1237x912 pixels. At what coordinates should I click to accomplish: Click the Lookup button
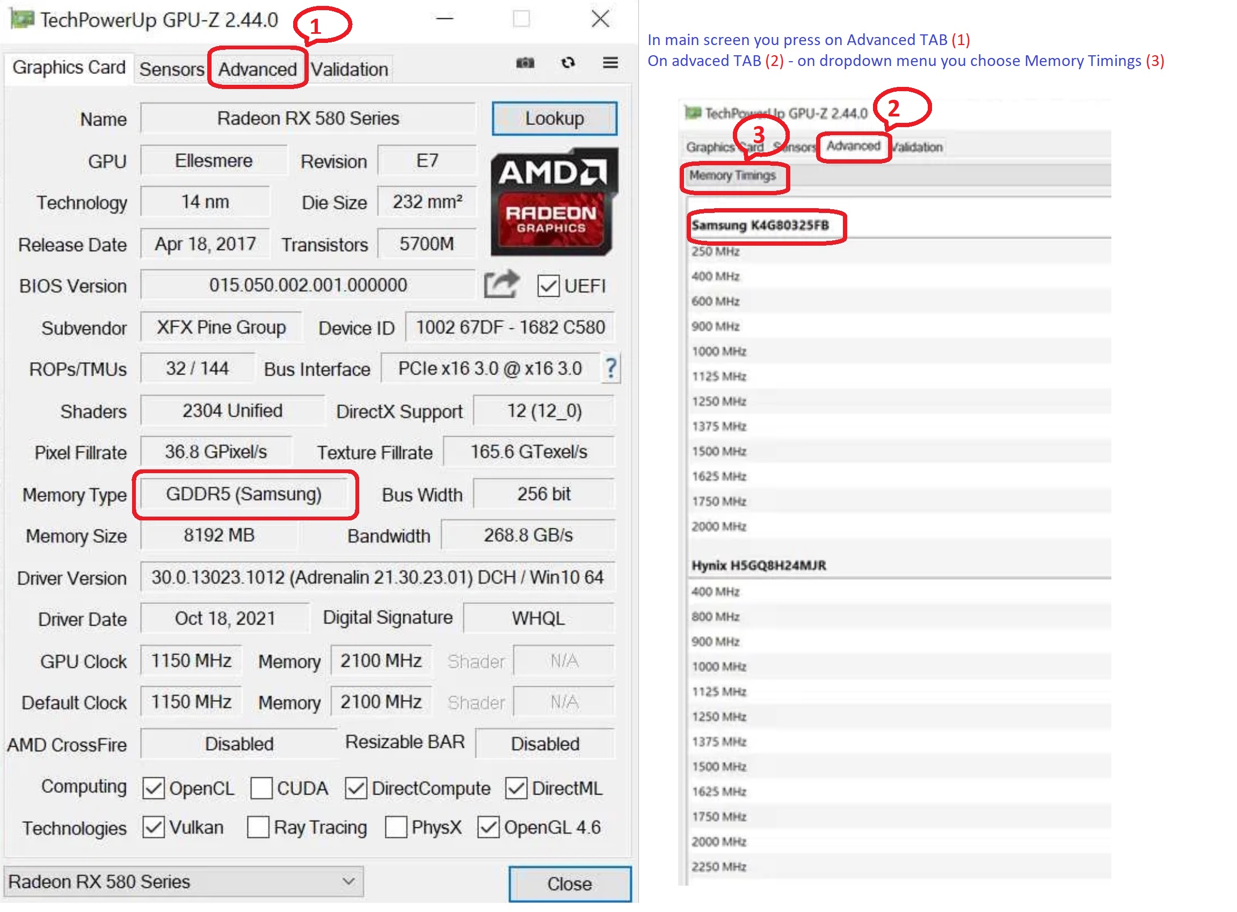coord(555,119)
